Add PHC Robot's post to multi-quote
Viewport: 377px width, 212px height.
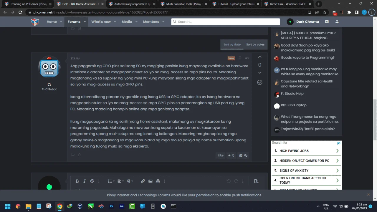click(231, 155)
